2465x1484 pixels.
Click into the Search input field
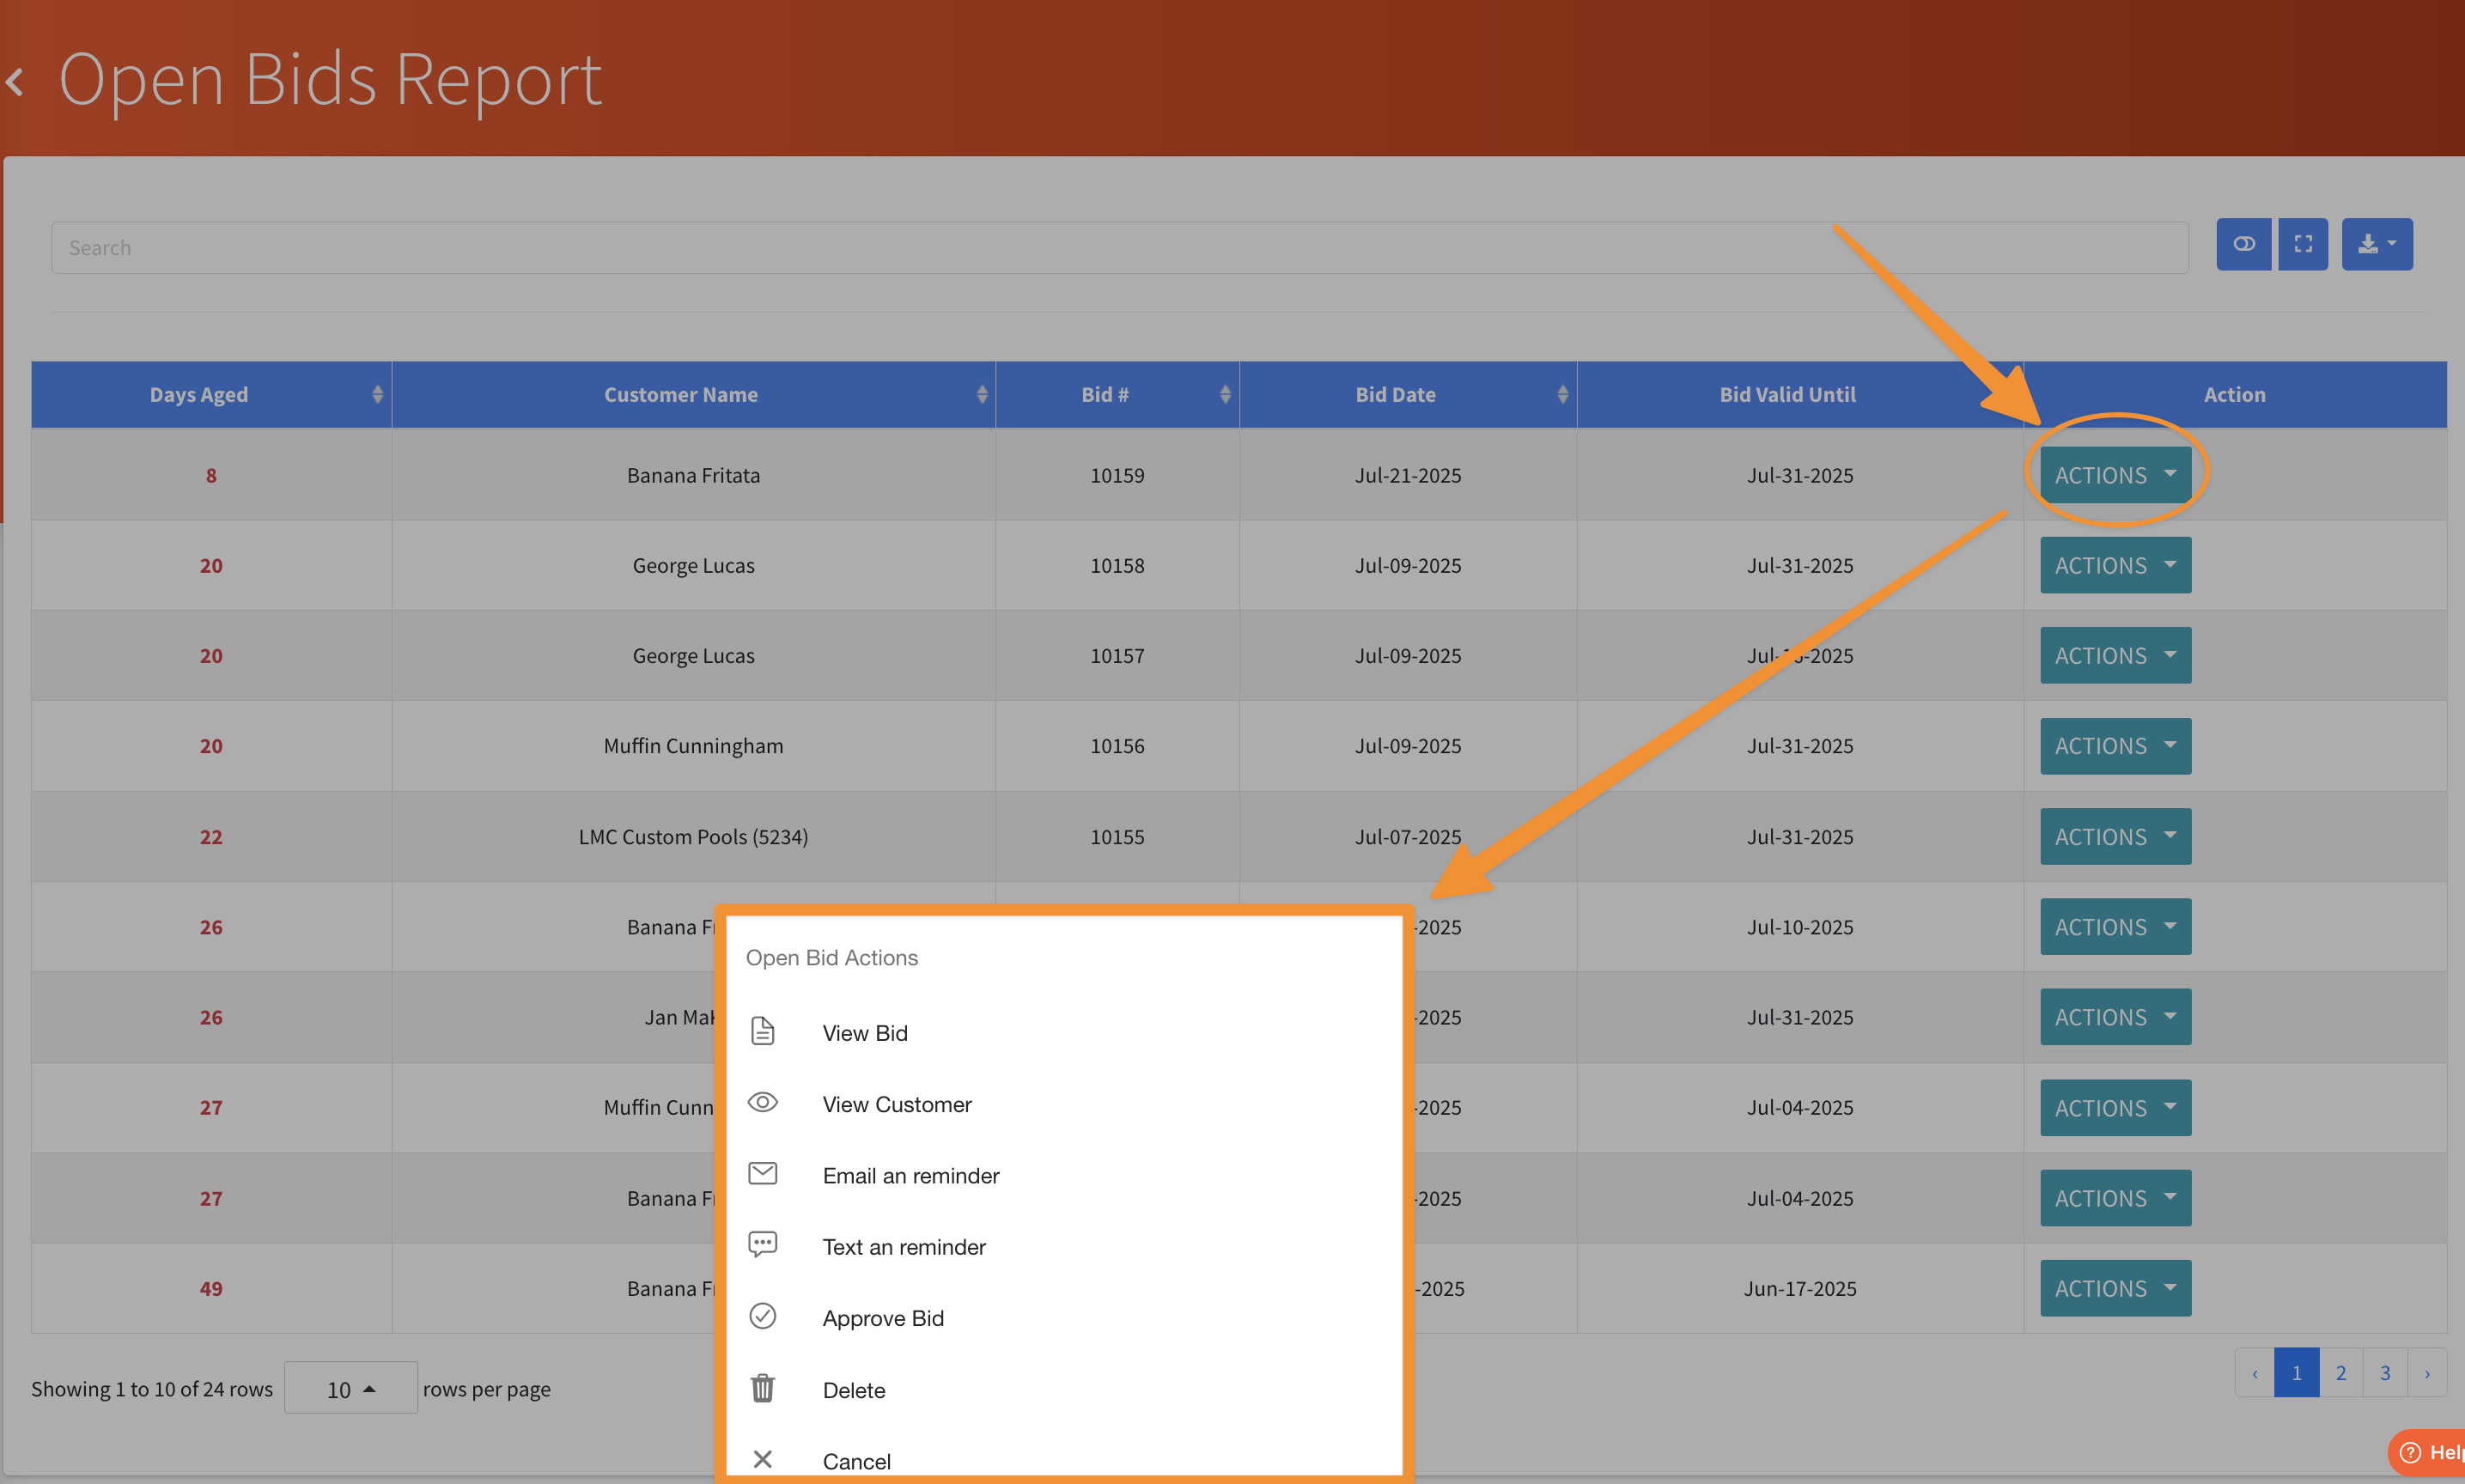[x=1118, y=247]
